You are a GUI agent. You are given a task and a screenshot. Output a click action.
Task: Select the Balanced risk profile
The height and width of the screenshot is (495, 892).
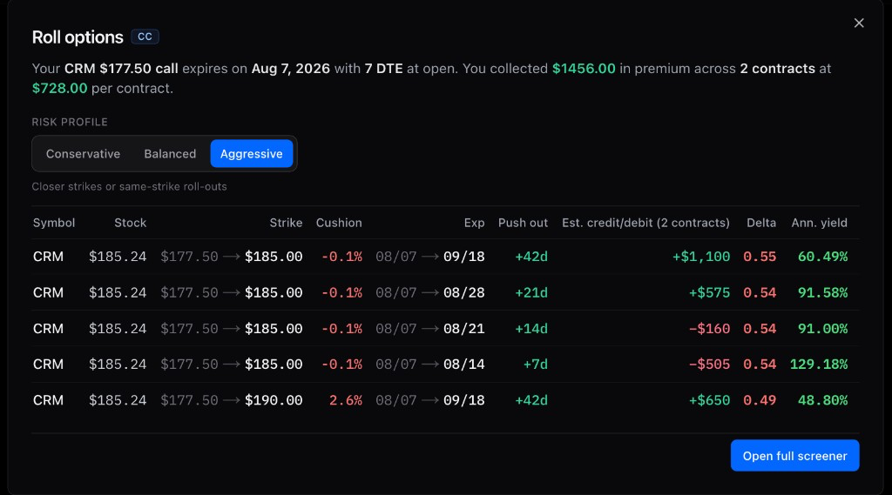170,153
